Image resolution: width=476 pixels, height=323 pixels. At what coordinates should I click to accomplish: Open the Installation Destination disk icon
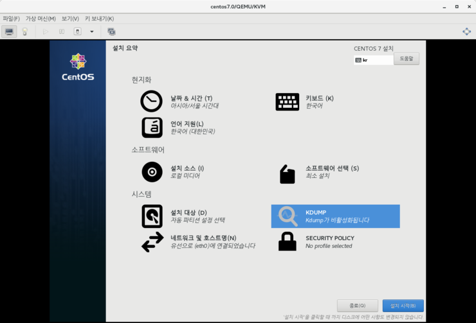[x=152, y=216]
